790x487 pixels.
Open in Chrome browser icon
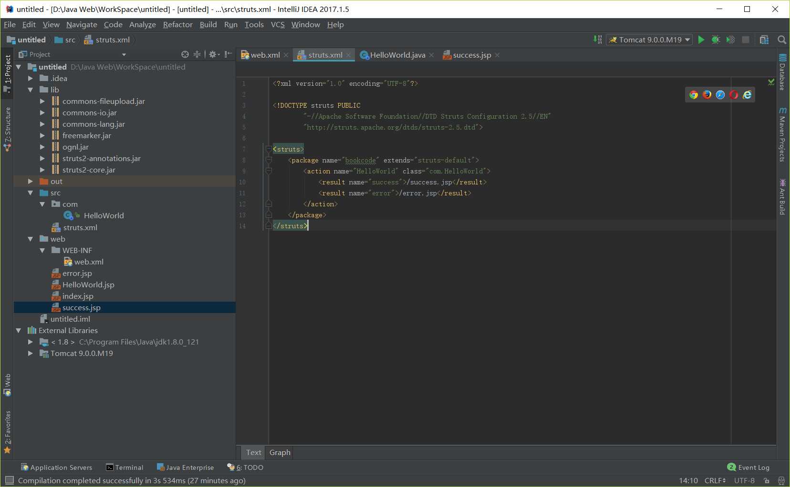(x=694, y=95)
